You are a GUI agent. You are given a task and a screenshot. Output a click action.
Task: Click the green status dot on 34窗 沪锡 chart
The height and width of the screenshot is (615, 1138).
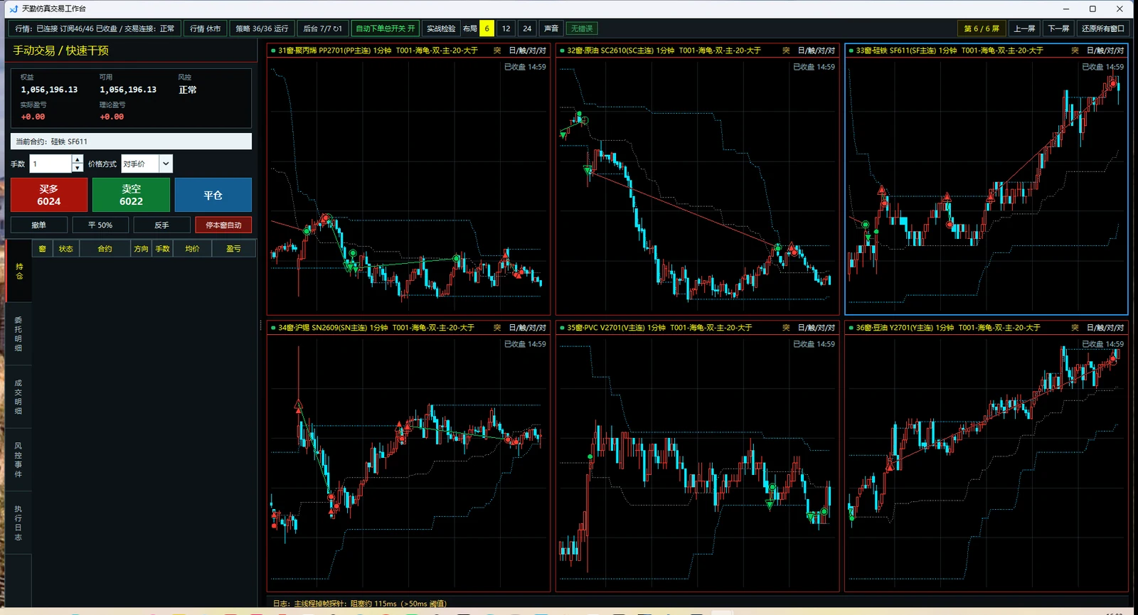coord(273,328)
